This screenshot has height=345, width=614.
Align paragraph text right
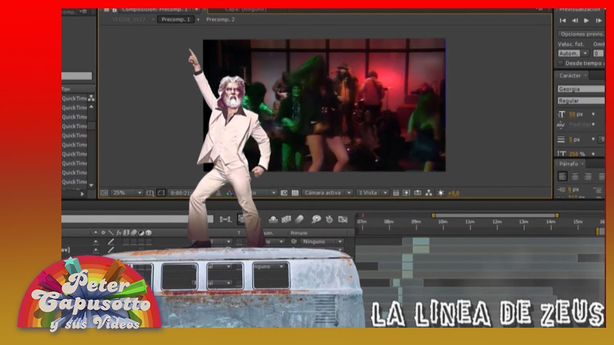click(x=587, y=177)
